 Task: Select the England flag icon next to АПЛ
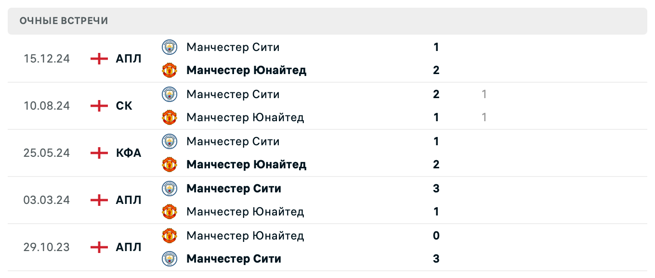[98, 58]
